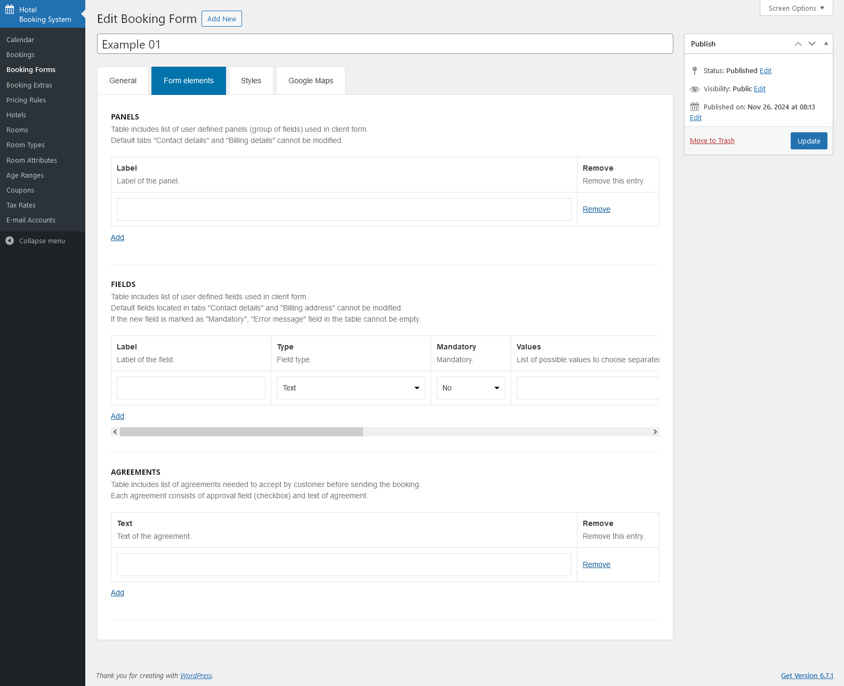
Task: Open the Mandatory dropdown set to No
Action: point(471,388)
